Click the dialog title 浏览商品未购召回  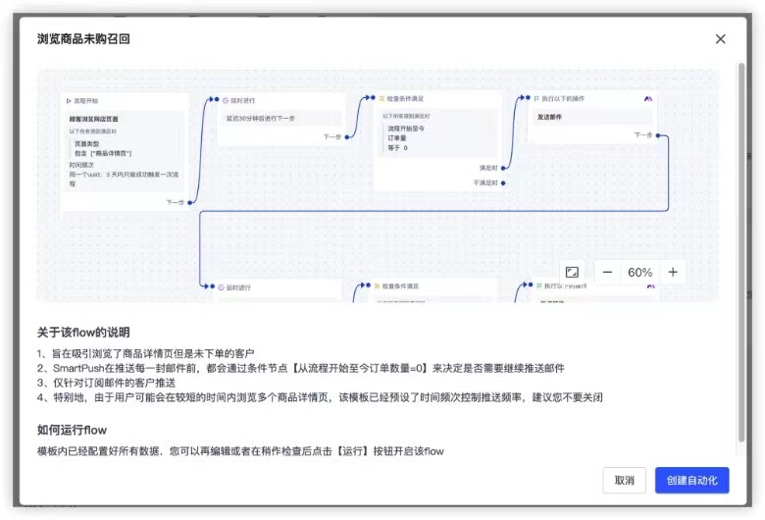point(83,39)
